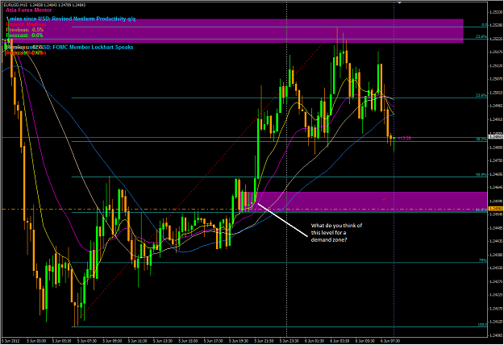The image size is (504, 345).
Task: Click the '5 Jun 03:30' time label
Action: point(36,341)
